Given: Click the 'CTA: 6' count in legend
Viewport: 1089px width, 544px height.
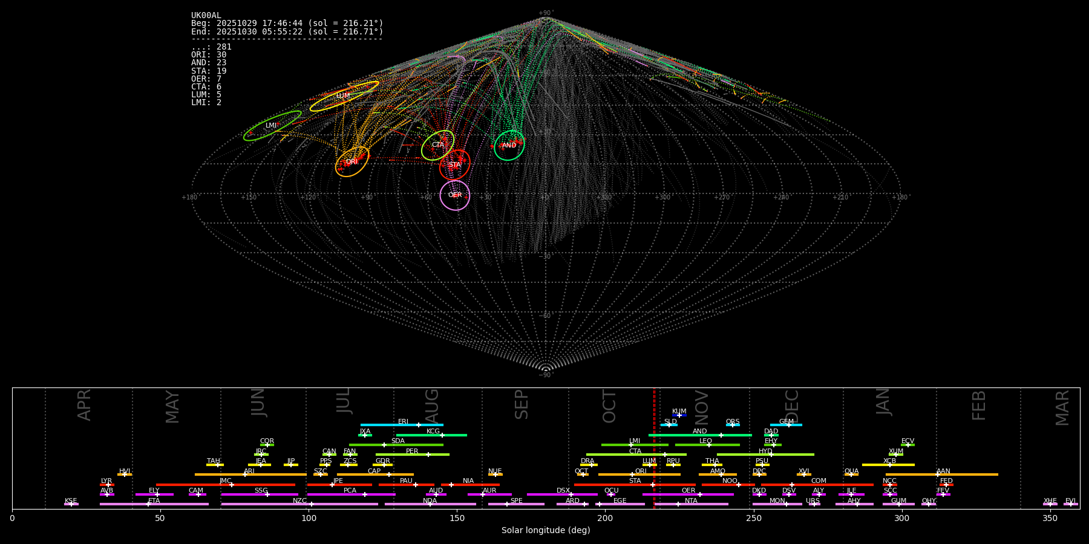Looking at the screenshot, I should coord(206,86).
